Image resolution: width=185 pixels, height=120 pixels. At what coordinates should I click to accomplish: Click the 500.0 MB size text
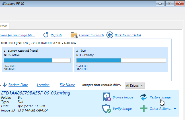click(10, 69)
